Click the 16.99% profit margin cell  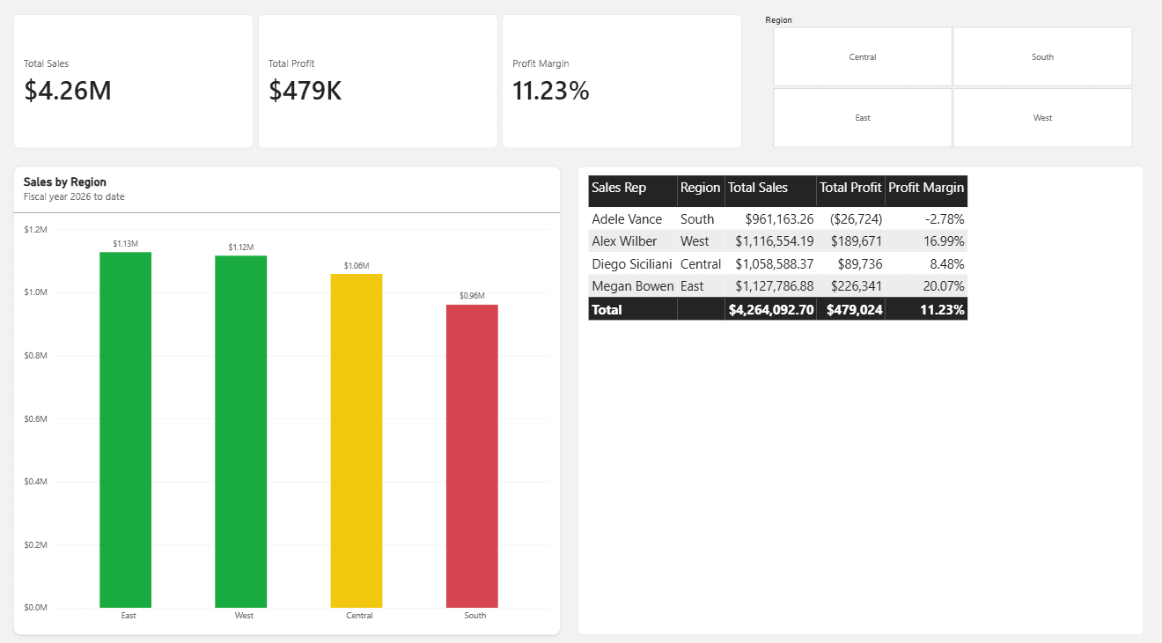(926, 240)
